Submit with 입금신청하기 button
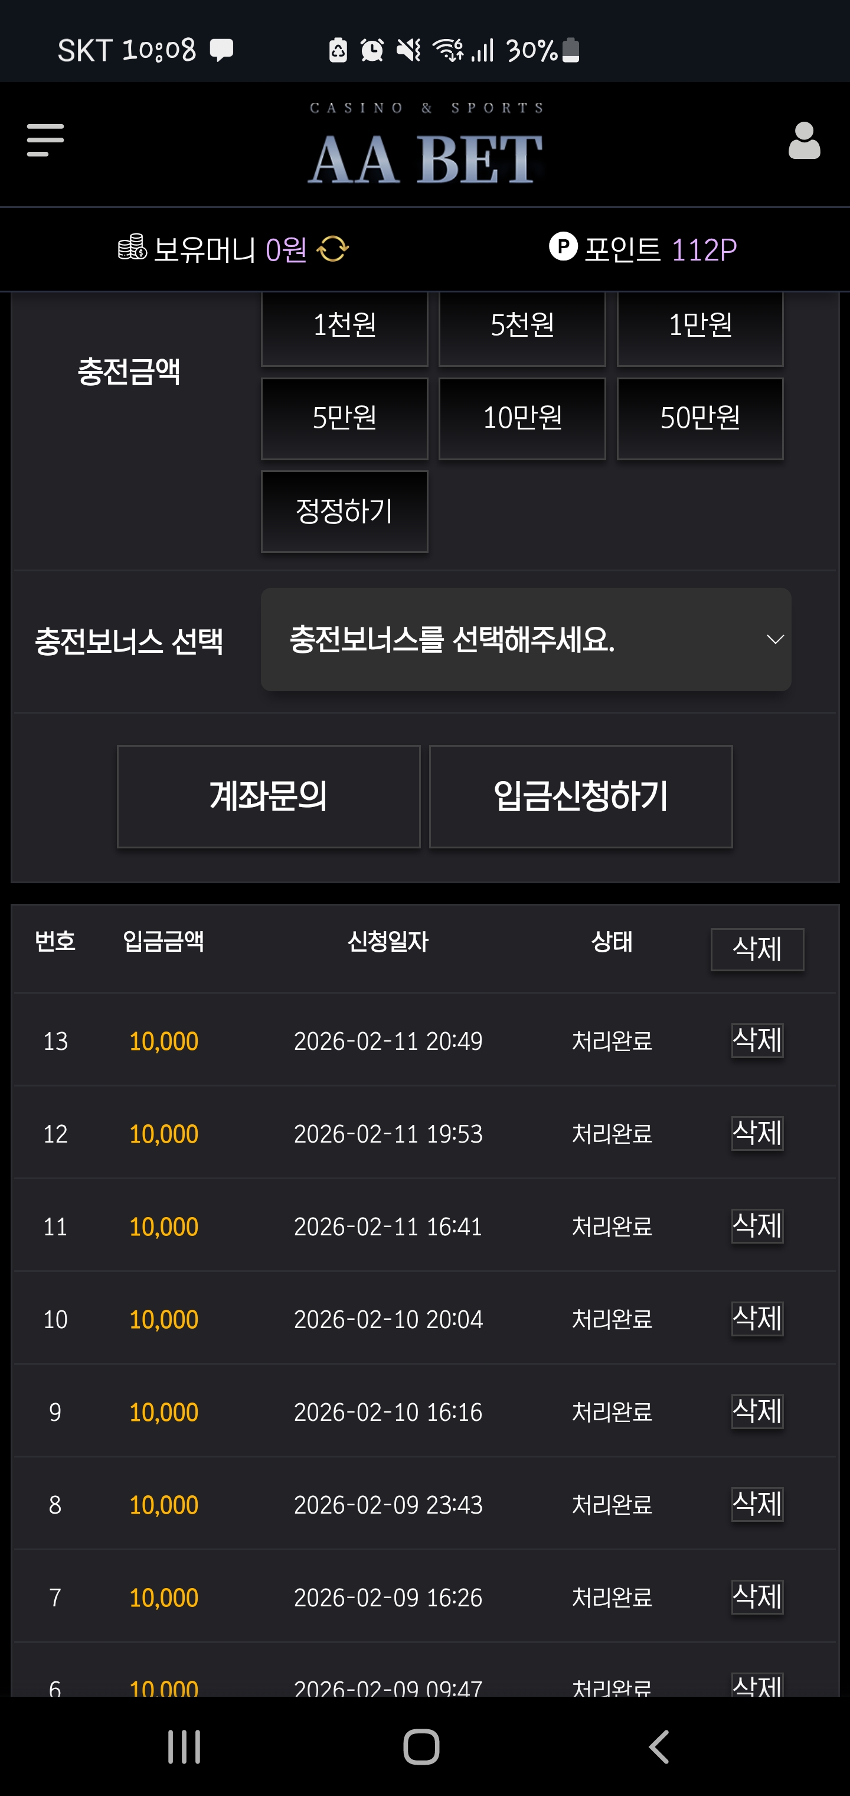This screenshot has height=1796, width=850. point(580,796)
